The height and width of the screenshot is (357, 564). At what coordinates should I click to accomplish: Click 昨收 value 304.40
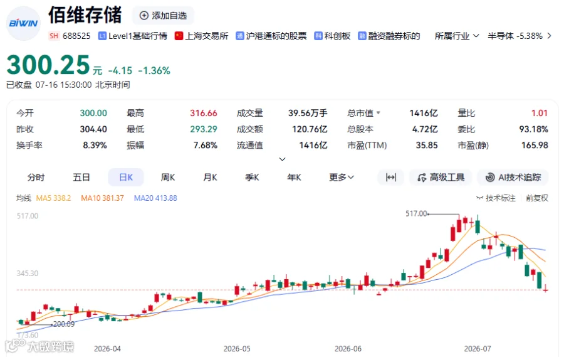(93, 129)
